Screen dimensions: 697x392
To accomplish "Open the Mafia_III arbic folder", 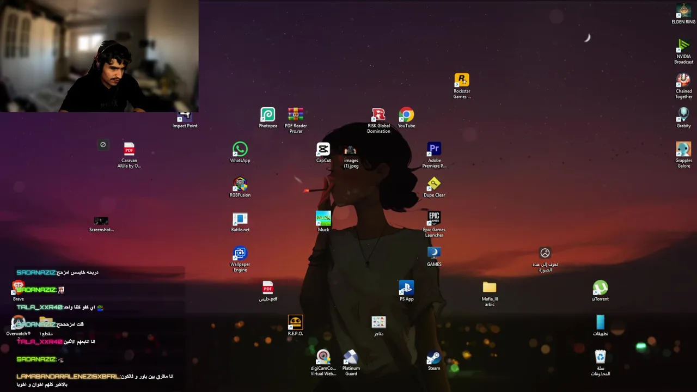I will [490, 293].
